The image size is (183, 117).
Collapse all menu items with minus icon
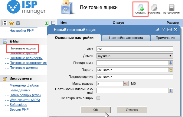coord(53,23)
